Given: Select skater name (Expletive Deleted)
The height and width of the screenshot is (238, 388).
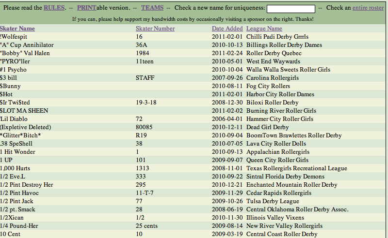Looking at the screenshot, I should [26, 127].
